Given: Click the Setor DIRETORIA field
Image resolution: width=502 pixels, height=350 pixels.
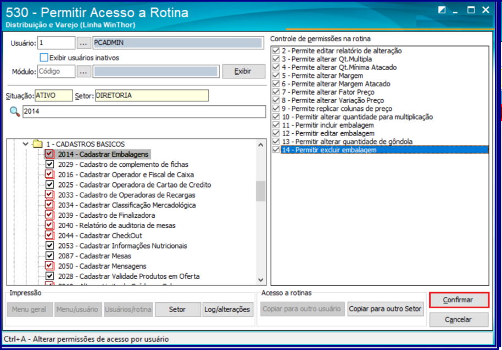Looking at the screenshot, I should coord(152,95).
